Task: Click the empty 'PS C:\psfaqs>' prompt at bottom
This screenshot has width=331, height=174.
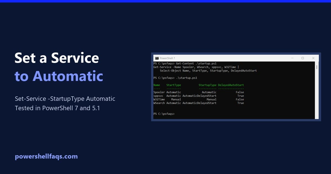Action: point(164,114)
